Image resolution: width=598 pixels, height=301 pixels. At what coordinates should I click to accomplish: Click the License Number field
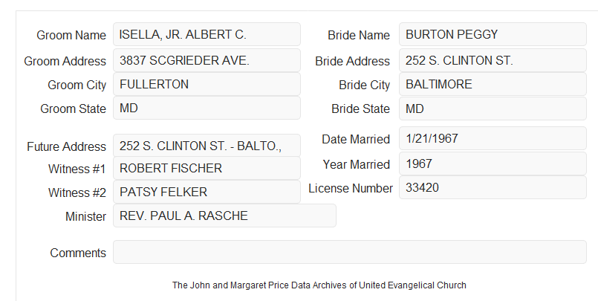pyautogui.click(x=493, y=188)
